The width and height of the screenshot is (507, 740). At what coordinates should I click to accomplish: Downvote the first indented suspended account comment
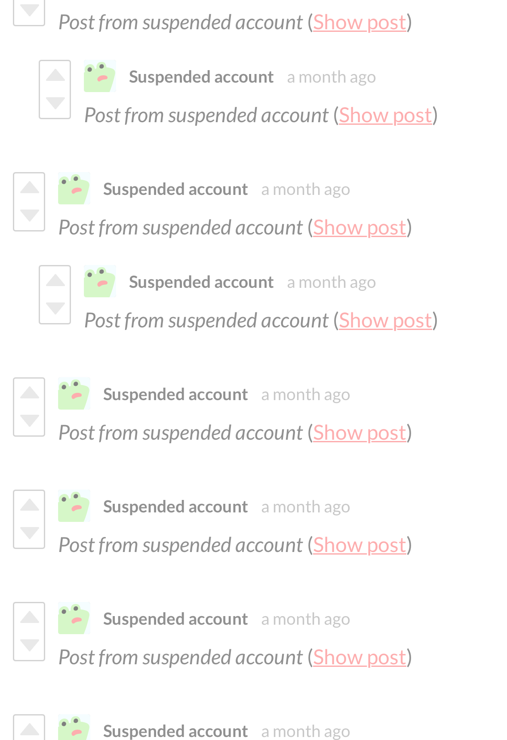coord(55,103)
